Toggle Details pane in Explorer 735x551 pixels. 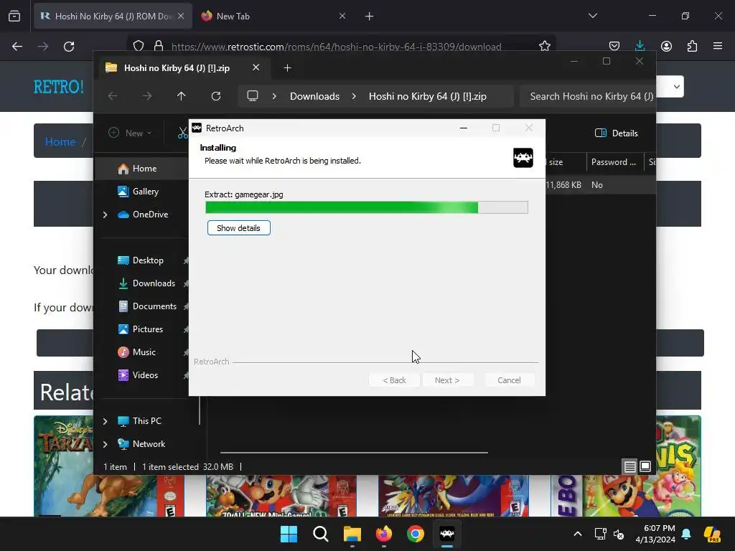tap(616, 133)
